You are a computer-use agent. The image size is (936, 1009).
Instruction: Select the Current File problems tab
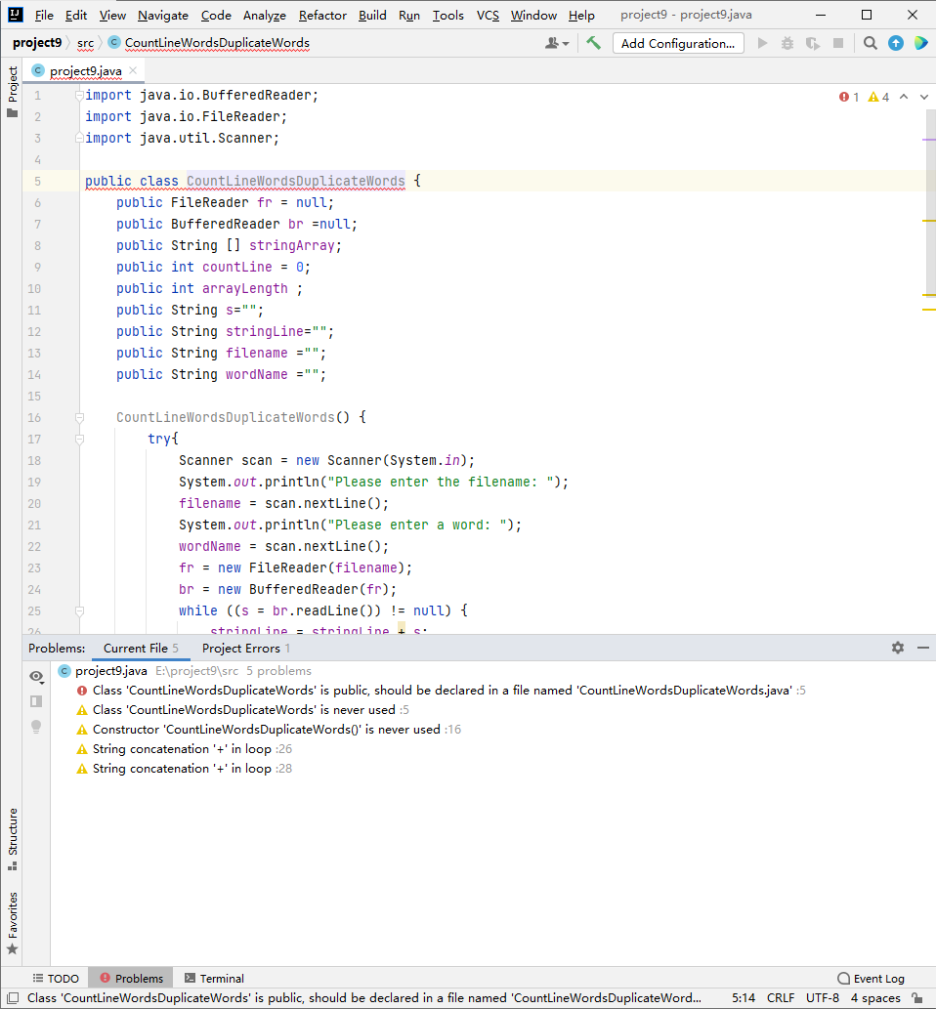click(x=141, y=648)
